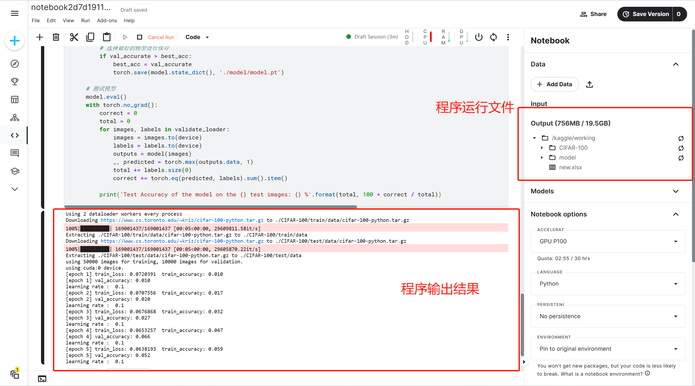Select the Datasets icon in the sidebar
This screenshot has width=695, height=386.
[x=15, y=99]
